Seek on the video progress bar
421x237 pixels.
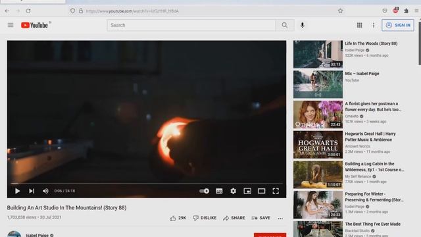[x=147, y=183]
